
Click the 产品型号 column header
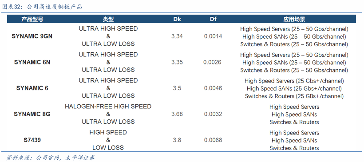pos(32,19)
